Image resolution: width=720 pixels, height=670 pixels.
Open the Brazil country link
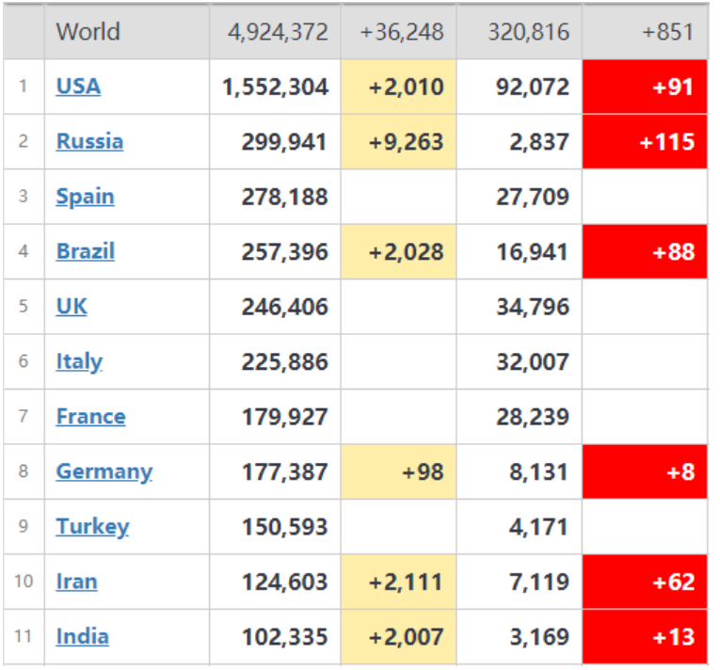[85, 251]
